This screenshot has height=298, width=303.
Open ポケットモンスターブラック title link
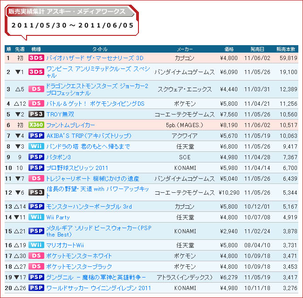point(79,266)
